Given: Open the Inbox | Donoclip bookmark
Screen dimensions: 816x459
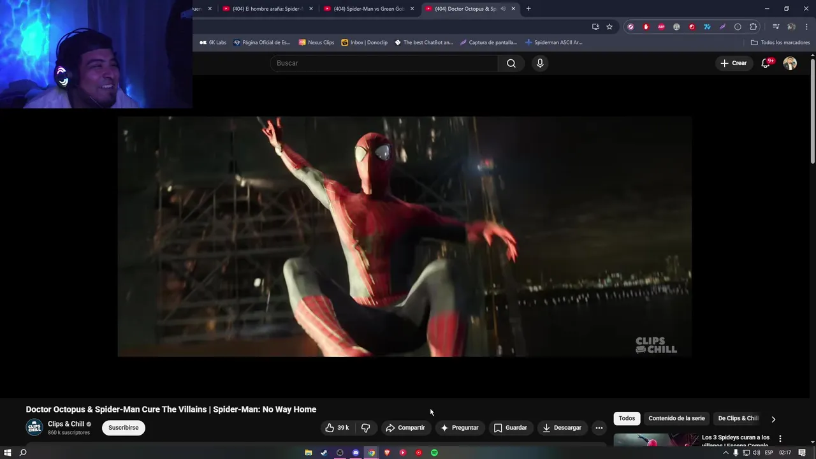Looking at the screenshot, I should click(364, 43).
